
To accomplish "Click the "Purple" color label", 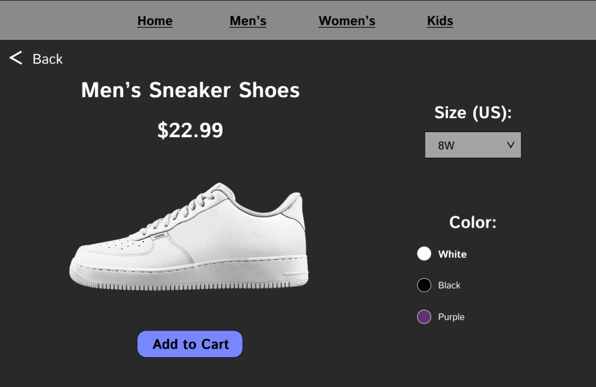I will (451, 317).
